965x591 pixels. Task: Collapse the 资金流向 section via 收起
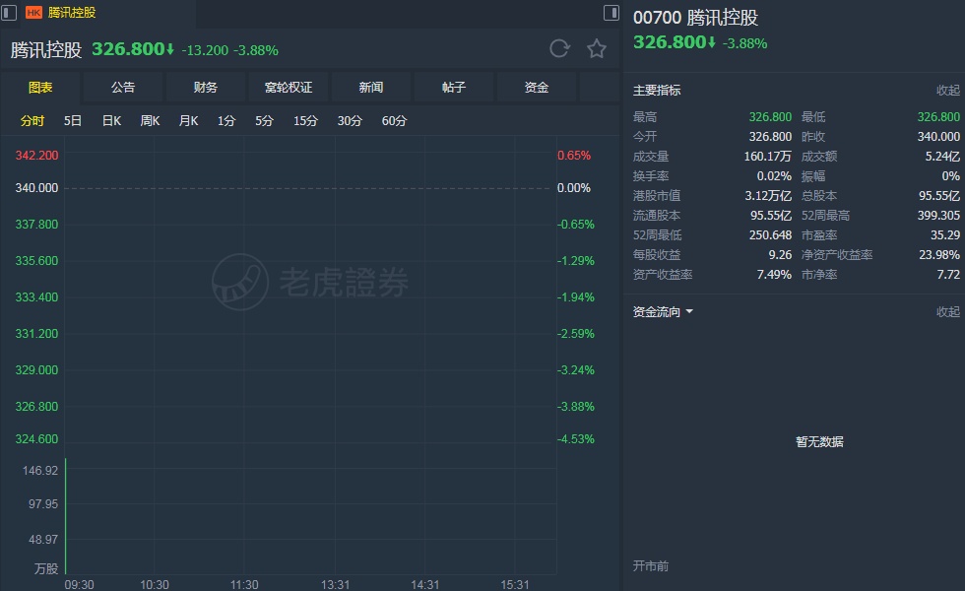pyautogui.click(x=947, y=312)
